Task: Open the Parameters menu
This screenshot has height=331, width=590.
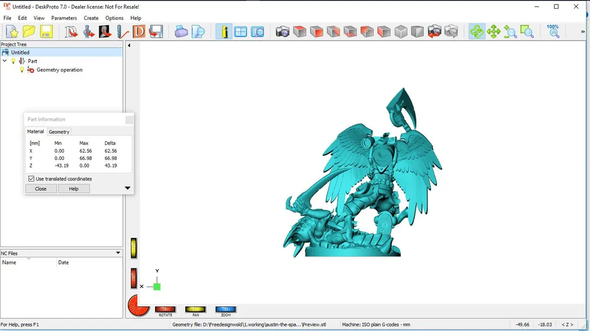Action: click(64, 18)
